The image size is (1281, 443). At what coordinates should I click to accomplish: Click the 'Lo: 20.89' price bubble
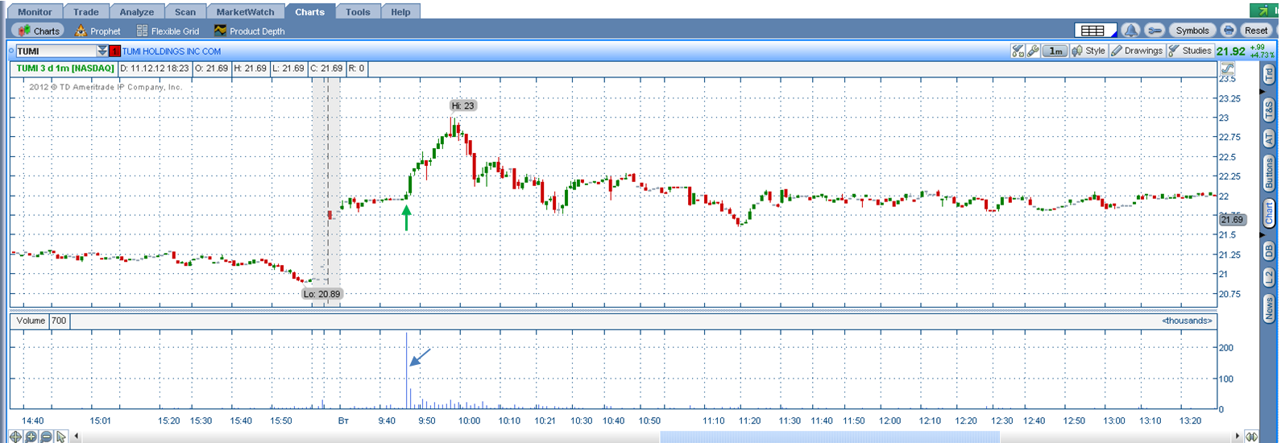pyautogui.click(x=322, y=294)
